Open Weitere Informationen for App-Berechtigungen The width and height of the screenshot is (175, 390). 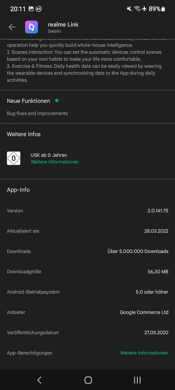144,353
